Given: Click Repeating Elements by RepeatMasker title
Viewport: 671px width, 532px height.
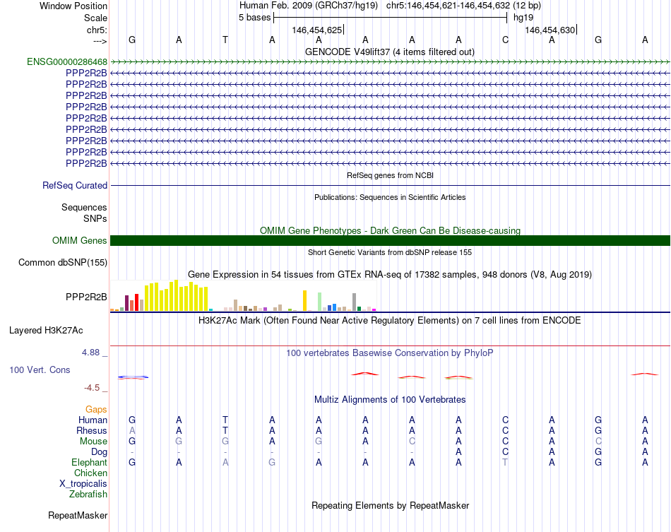Looking at the screenshot, I should [391, 505].
